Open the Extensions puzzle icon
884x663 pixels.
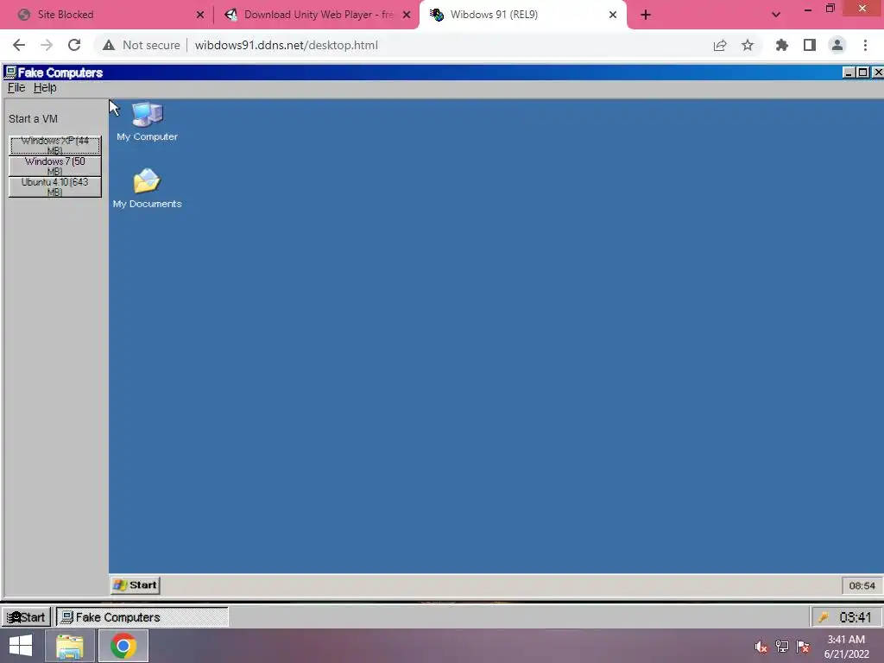pyautogui.click(x=782, y=45)
